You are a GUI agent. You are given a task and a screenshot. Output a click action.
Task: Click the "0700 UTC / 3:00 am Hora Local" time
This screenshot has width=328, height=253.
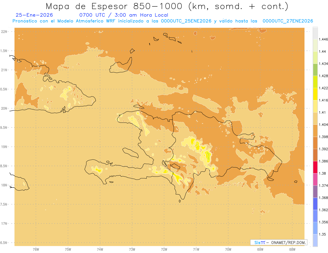point(124,15)
